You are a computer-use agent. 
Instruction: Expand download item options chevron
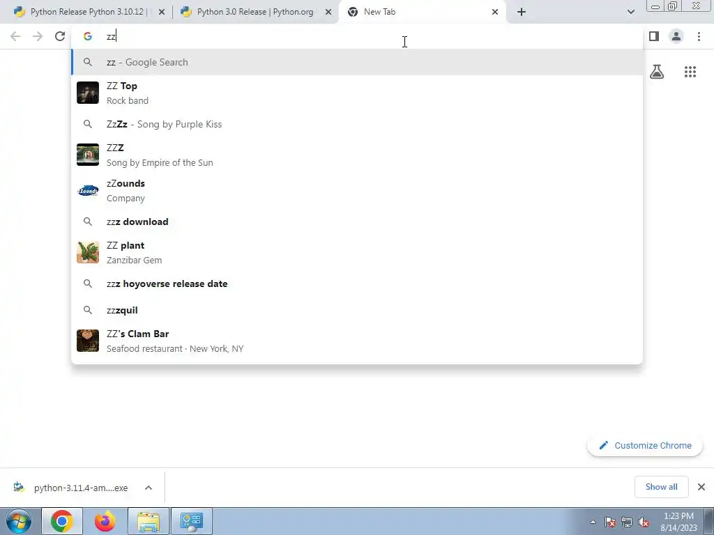(149, 488)
